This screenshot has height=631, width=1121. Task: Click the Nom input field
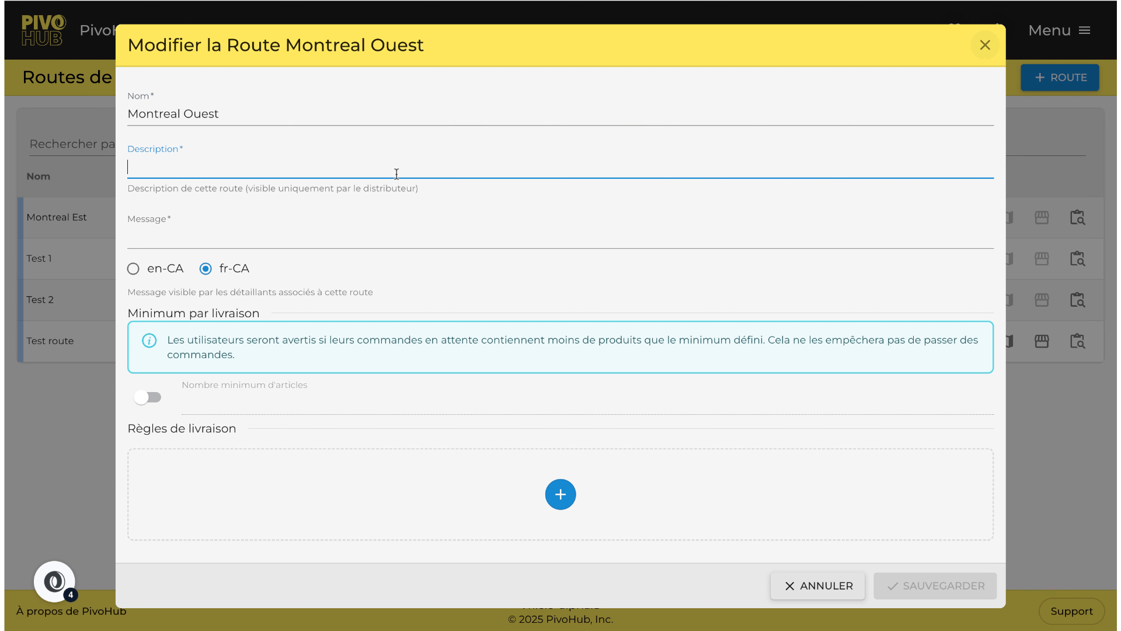tap(560, 114)
